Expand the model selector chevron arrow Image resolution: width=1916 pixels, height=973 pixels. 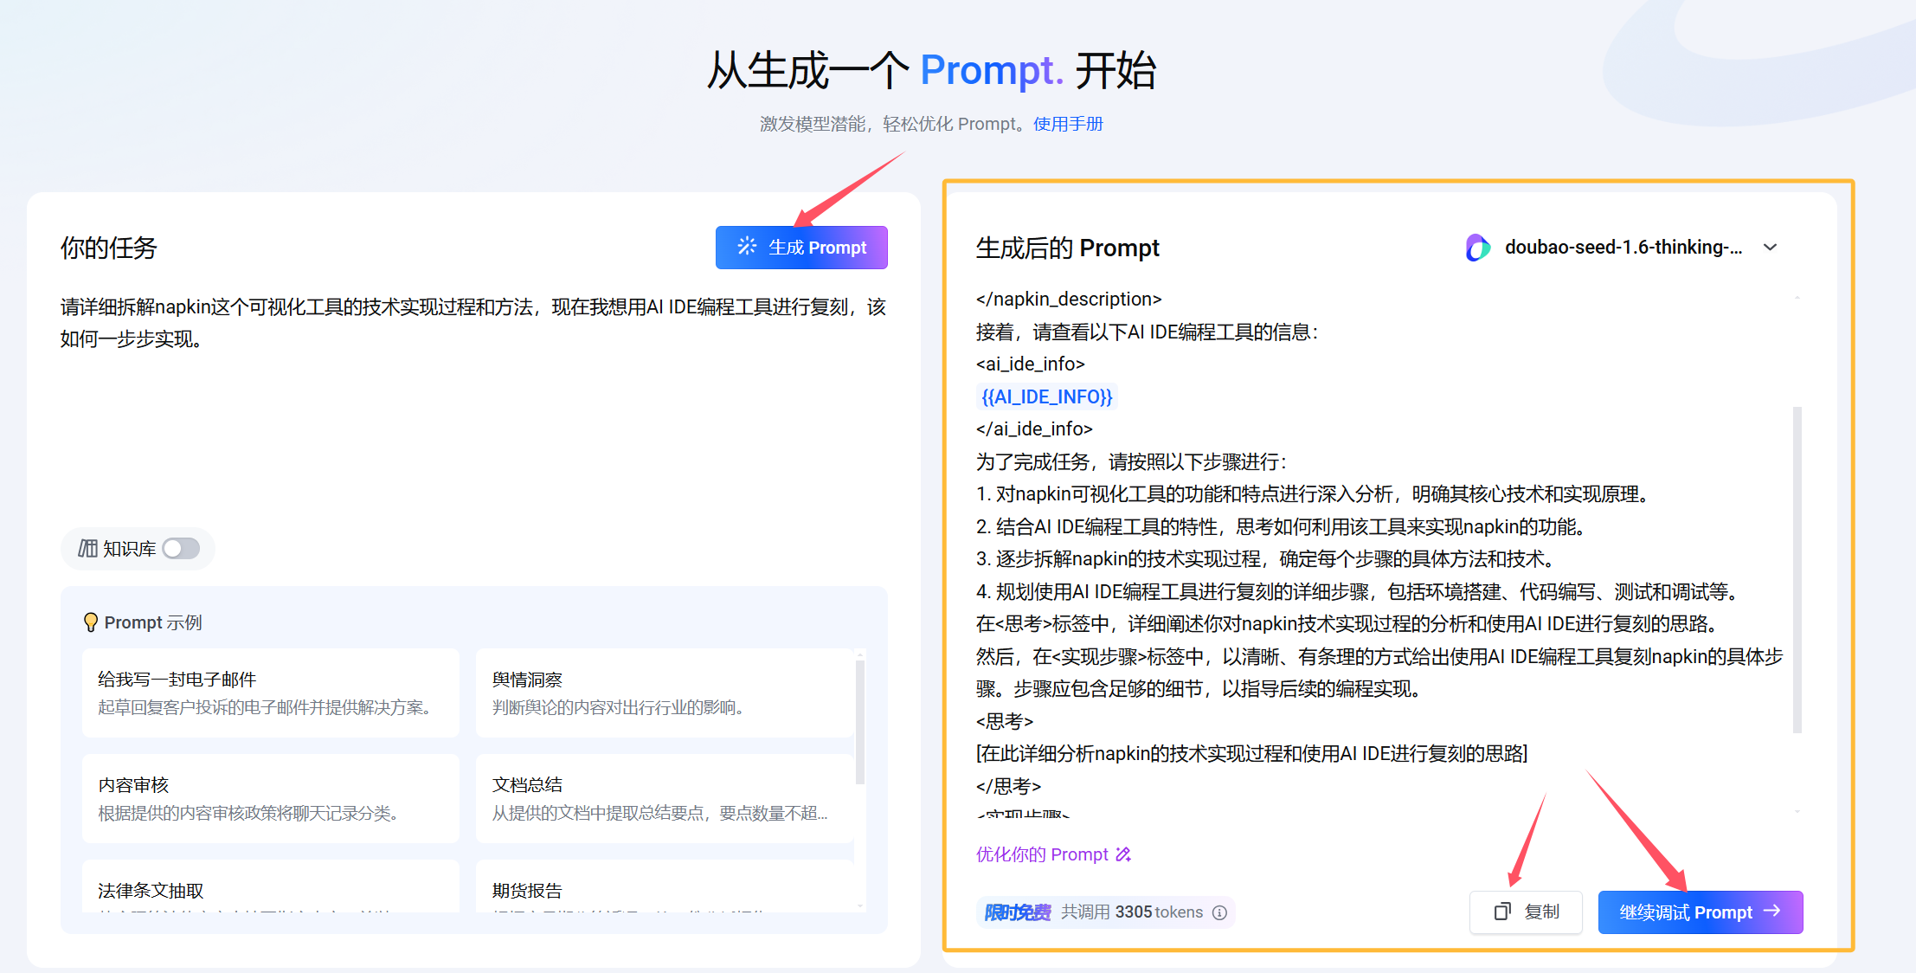pos(1771,248)
